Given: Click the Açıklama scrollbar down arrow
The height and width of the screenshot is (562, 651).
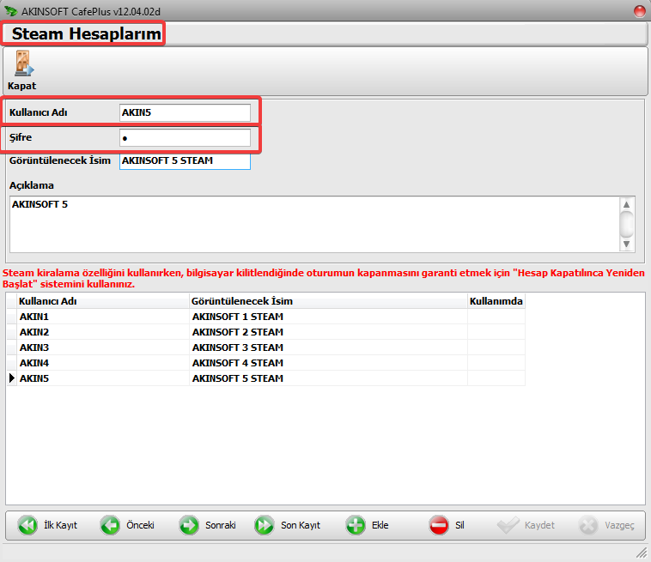Looking at the screenshot, I should (x=626, y=245).
